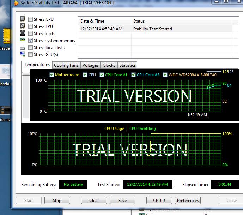The height and width of the screenshot is (215, 243).
Task: Click the disabled Start button
Action: tap(29, 201)
